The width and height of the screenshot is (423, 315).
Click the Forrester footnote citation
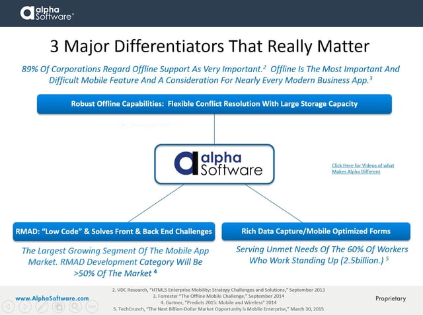coord(219,296)
